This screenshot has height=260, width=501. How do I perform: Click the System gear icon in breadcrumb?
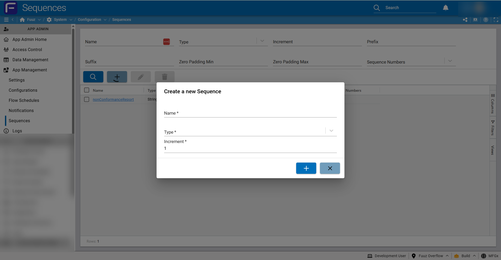(49, 20)
